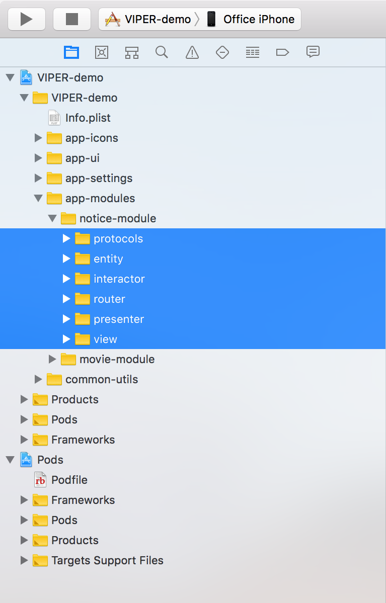Open the Breakpoint navigator

point(282,52)
